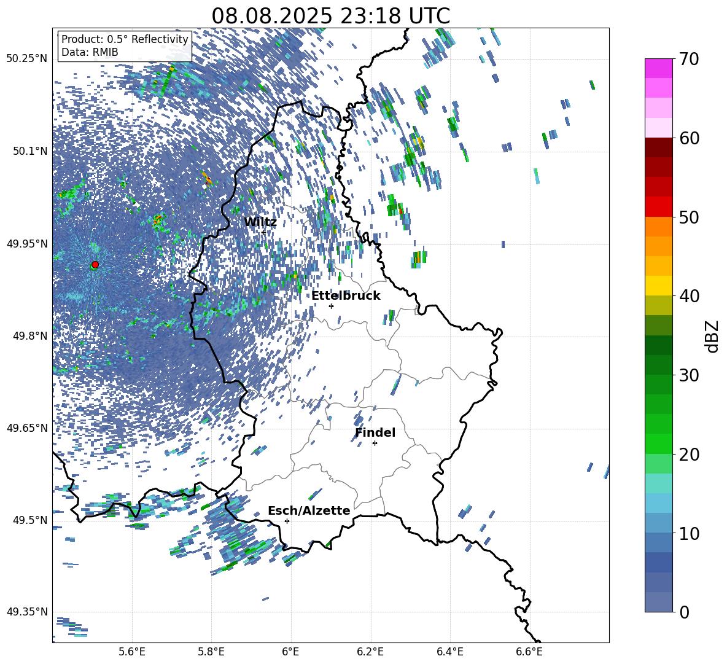The width and height of the screenshot is (727, 664).
Task: Click the 50.1°N latitude label
Action: (29, 151)
